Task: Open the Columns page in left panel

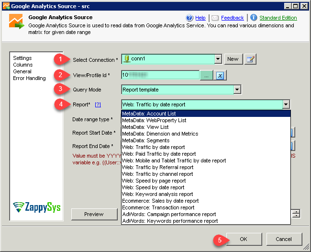Action: point(23,65)
